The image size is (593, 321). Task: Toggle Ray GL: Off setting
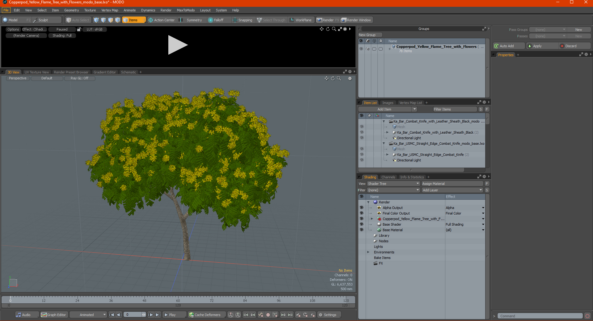(79, 78)
